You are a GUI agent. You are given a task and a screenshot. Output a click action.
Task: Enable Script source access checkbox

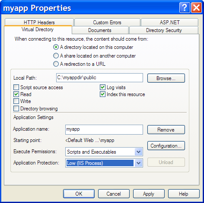16,87
